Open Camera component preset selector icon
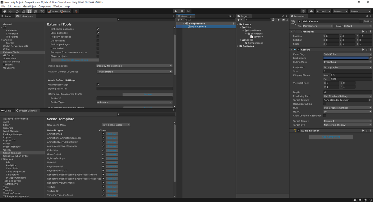The image size is (373, 202). [367, 49]
